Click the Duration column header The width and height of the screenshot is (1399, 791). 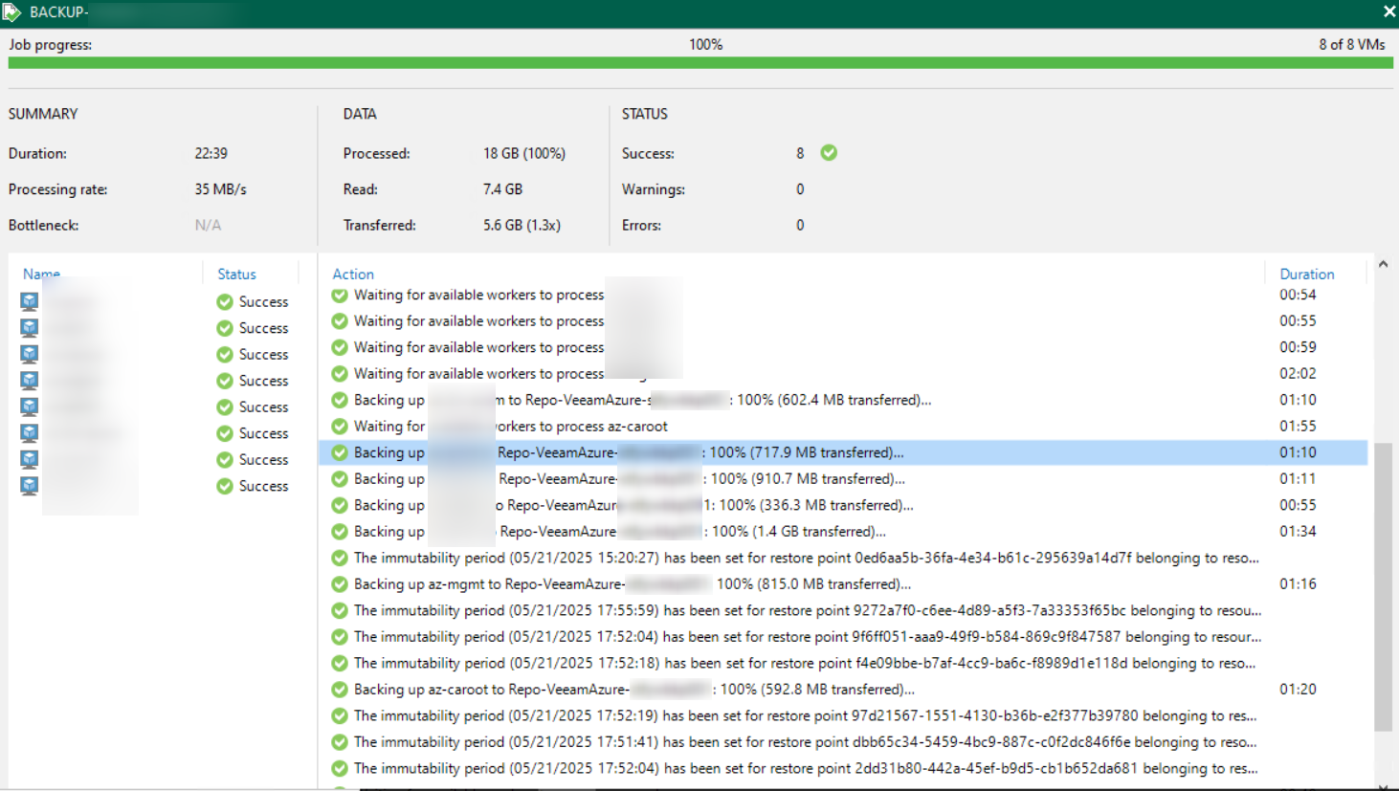pos(1307,274)
